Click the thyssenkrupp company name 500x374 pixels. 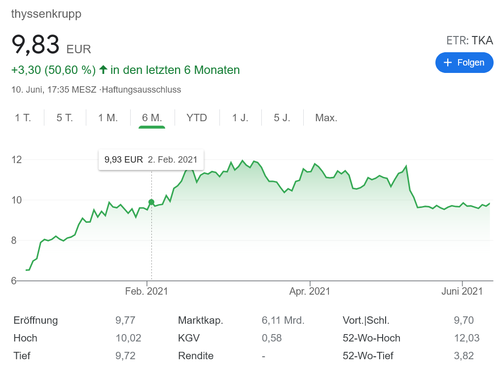click(x=46, y=14)
